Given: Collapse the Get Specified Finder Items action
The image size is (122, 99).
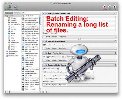Looking at the screenshot, I should [44, 14].
